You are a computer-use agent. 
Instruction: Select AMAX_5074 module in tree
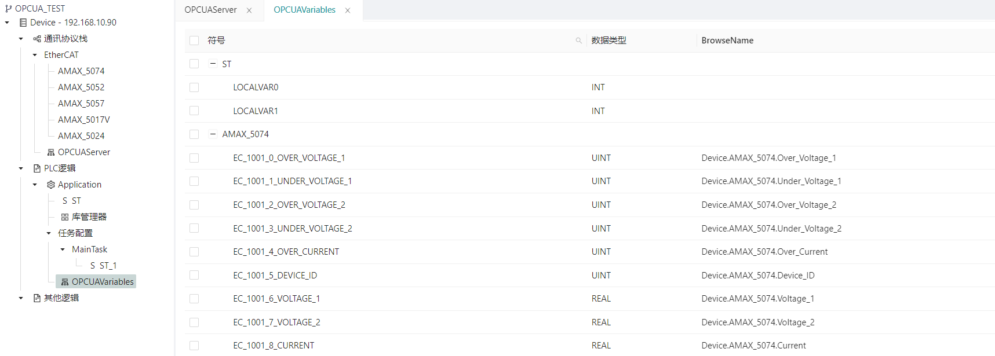[x=81, y=71]
